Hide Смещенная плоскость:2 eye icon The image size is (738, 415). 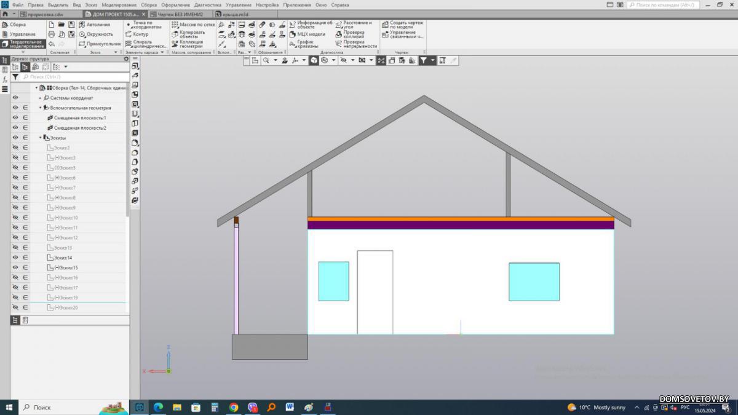pyautogui.click(x=15, y=127)
